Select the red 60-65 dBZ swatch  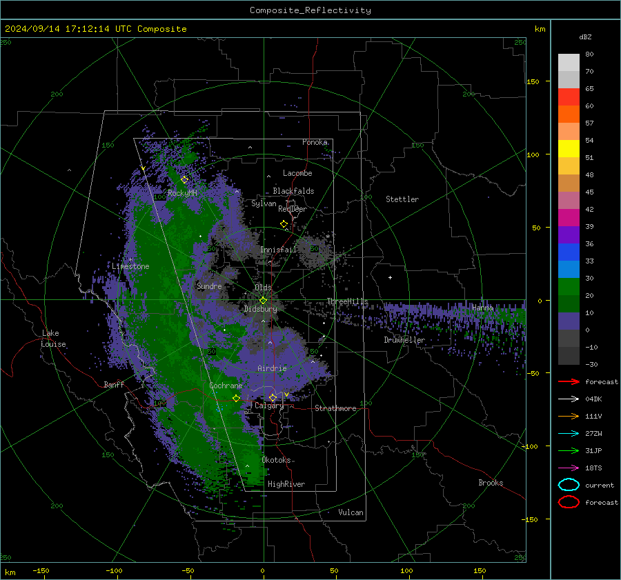point(569,97)
